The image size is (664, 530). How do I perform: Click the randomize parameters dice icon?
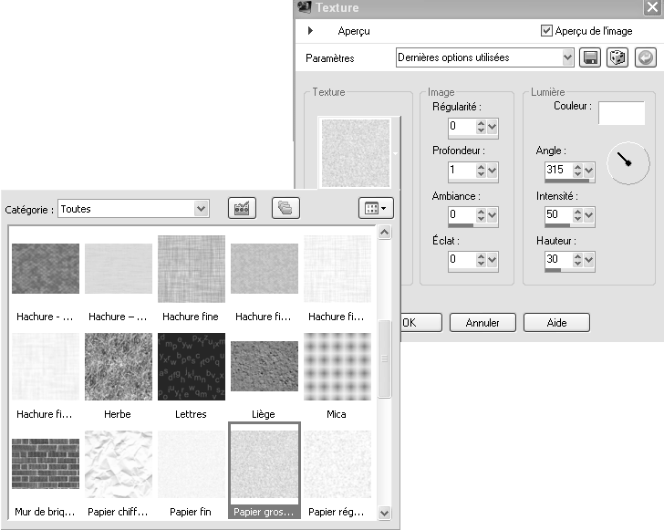[x=617, y=57]
